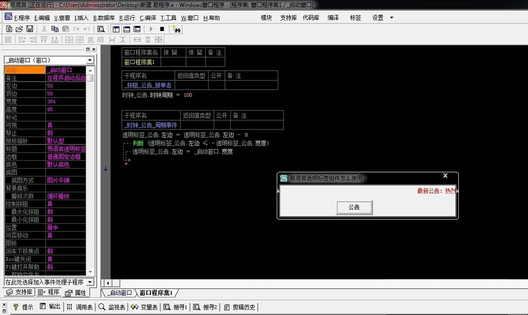Open the B.数据库 menu
This screenshot has height=315, width=528.
(x=104, y=18)
